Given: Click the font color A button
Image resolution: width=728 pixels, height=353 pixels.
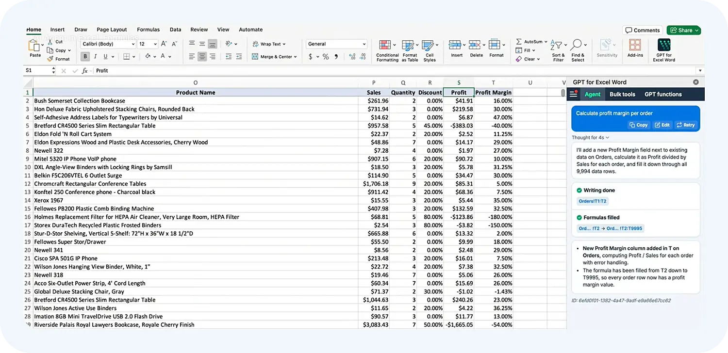Looking at the screenshot, I should [163, 56].
